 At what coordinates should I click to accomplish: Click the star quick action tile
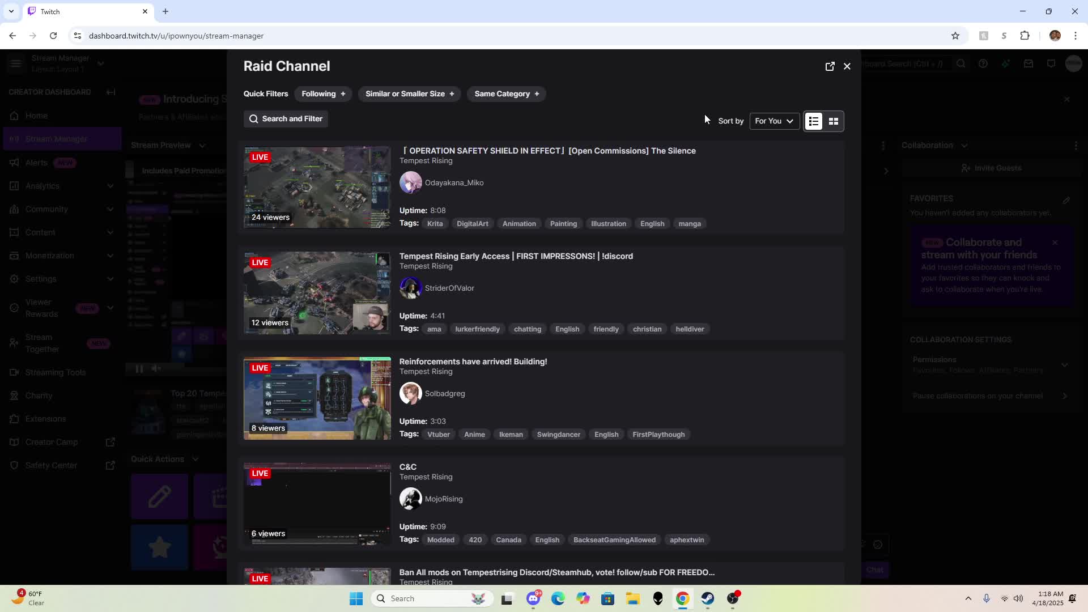coord(160,547)
